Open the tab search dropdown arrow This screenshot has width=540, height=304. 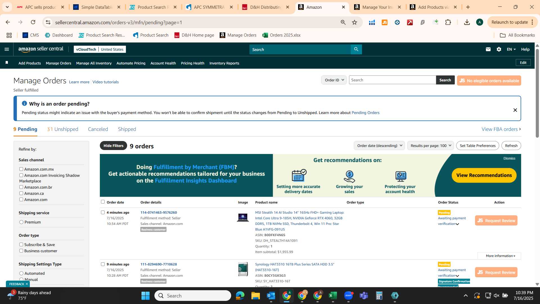click(7, 7)
